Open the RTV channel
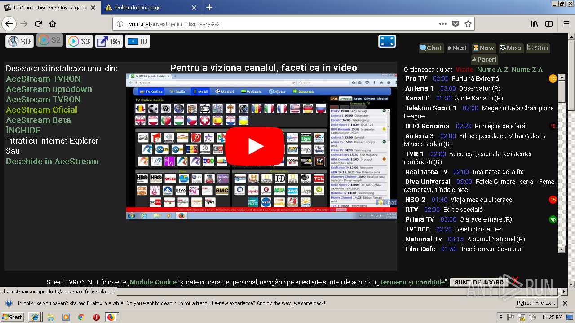Viewport: 575px width, 323px height. coord(411,210)
